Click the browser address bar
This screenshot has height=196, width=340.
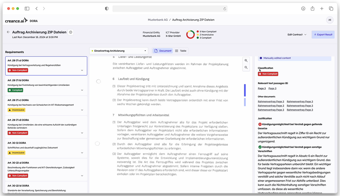(x=170, y=9)
